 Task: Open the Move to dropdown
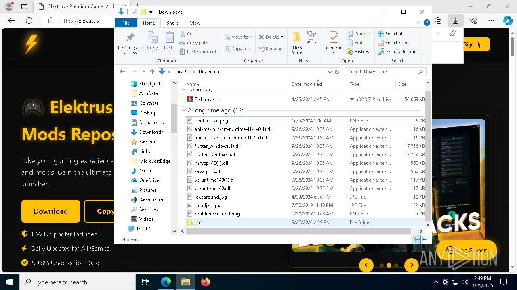pos(238,37)
